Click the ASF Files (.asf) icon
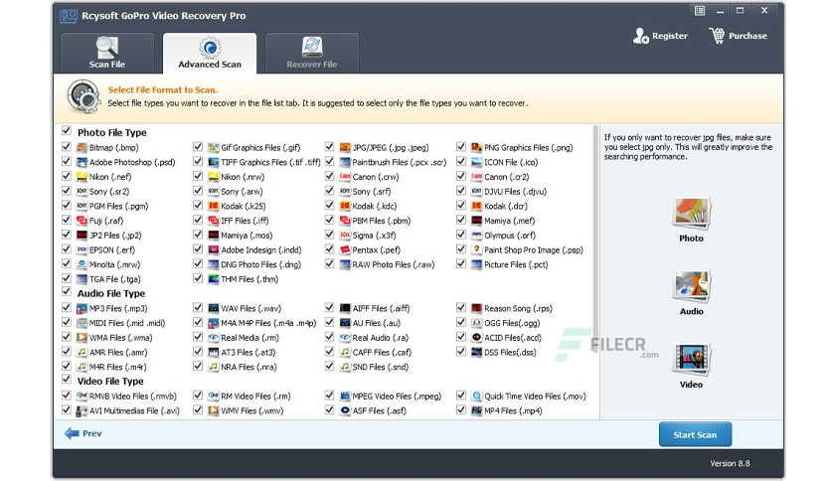Image resolution: width=831 pixels, height=481 pixels. pos(345,410)
